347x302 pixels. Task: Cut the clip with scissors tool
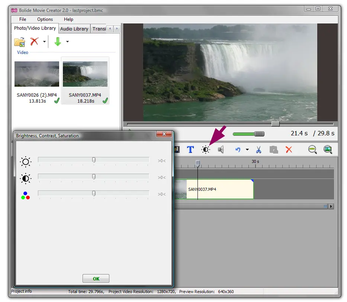click(258, 150)
